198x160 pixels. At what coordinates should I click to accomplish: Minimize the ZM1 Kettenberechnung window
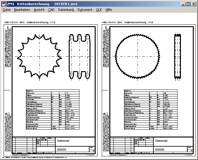click(x=182, y=4)
